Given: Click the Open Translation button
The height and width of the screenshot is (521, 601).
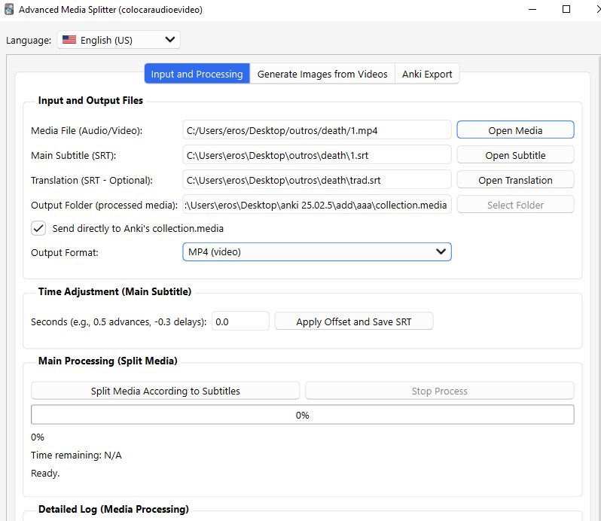Looking at the screenshot, I should coord(515,180).
